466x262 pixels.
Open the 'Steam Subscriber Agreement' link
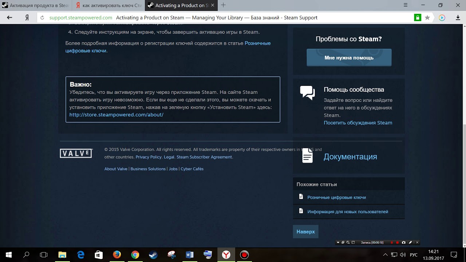pyautogui.click(x=204, y=157)
